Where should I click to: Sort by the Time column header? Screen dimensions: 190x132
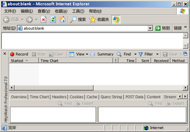127,61
